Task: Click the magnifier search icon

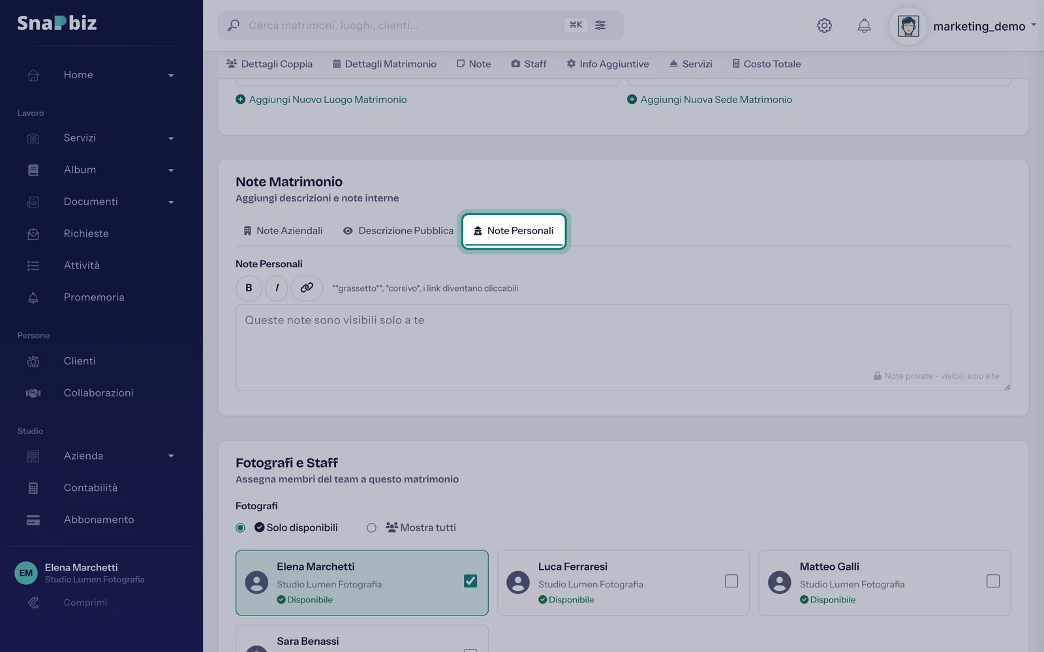Action: 233,25
